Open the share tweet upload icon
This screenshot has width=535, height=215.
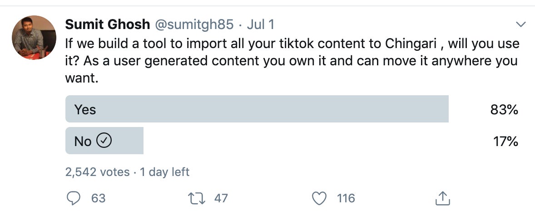click(443, 198)
